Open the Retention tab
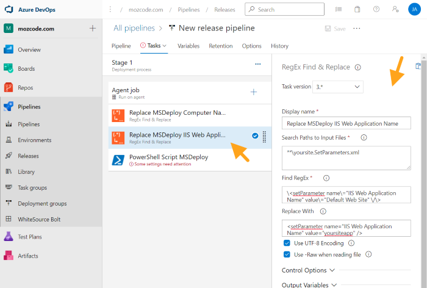The width and height of the screenshot is (427, 288). point(220,46)
